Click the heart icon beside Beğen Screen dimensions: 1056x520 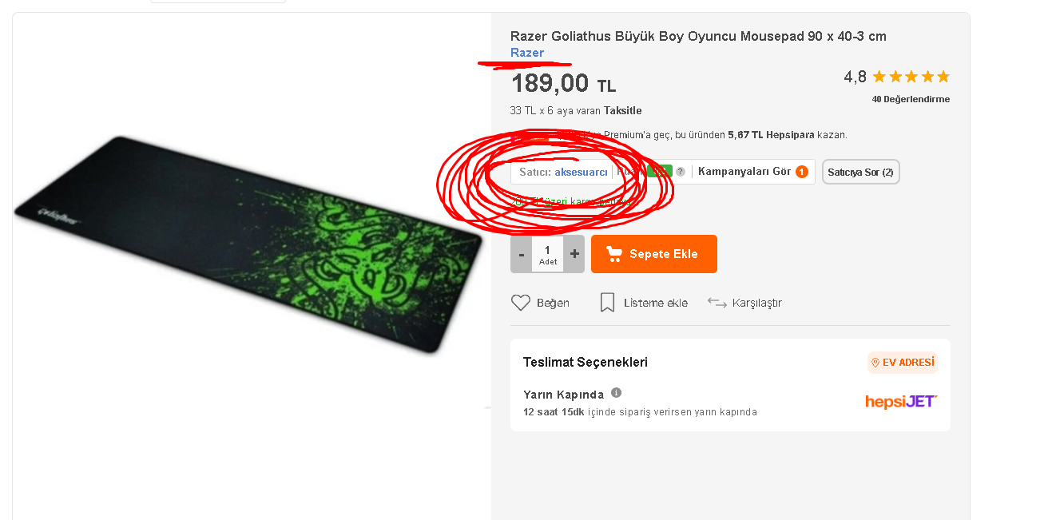pyautogui.click(x=521, y=303)
